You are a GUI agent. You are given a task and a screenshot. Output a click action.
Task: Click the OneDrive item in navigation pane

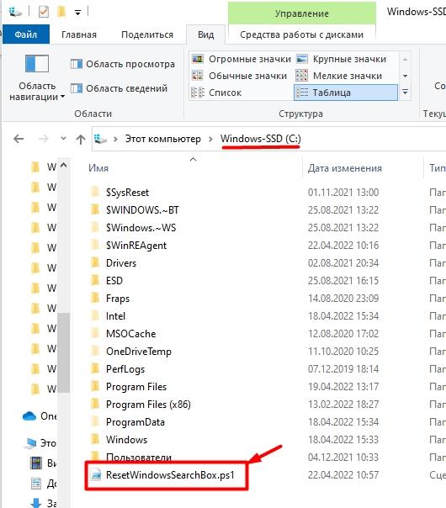pyautogui.click(x=39, y=416)
